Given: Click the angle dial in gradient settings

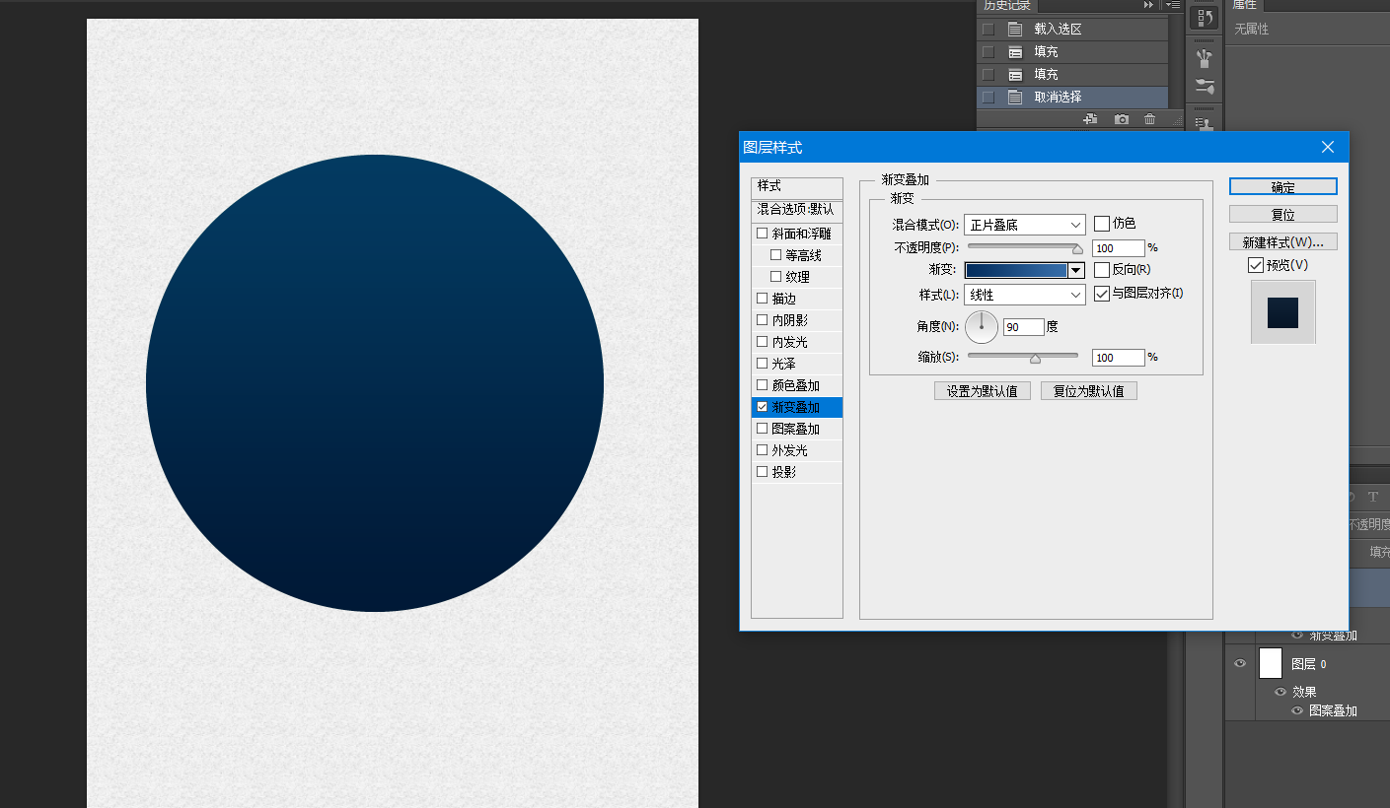Looking at the screenshot, I should (982, 326).
